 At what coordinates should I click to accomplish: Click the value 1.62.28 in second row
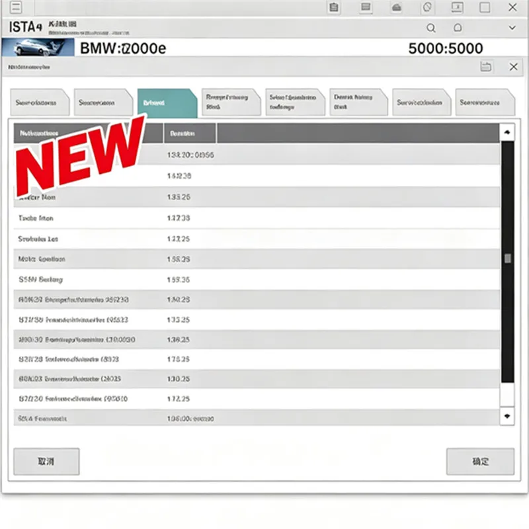[179, 176]
